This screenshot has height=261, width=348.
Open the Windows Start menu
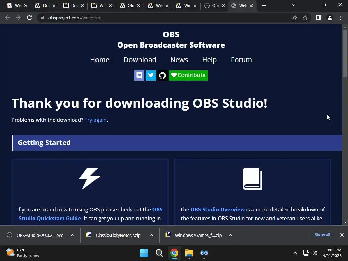point(144,253)
